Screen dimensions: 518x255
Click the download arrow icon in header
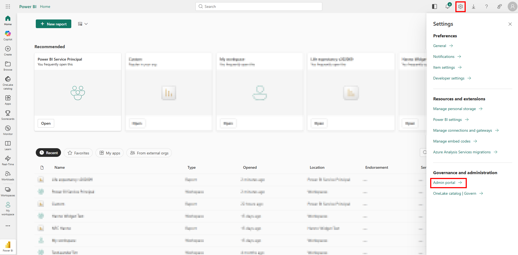pyautogui.click(x=474, y=6)
